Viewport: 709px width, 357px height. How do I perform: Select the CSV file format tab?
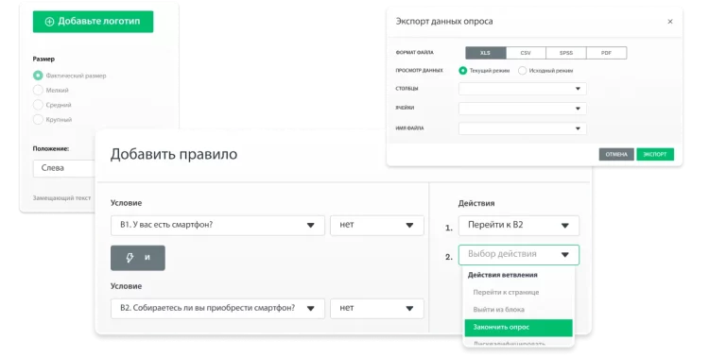[526, 53]
